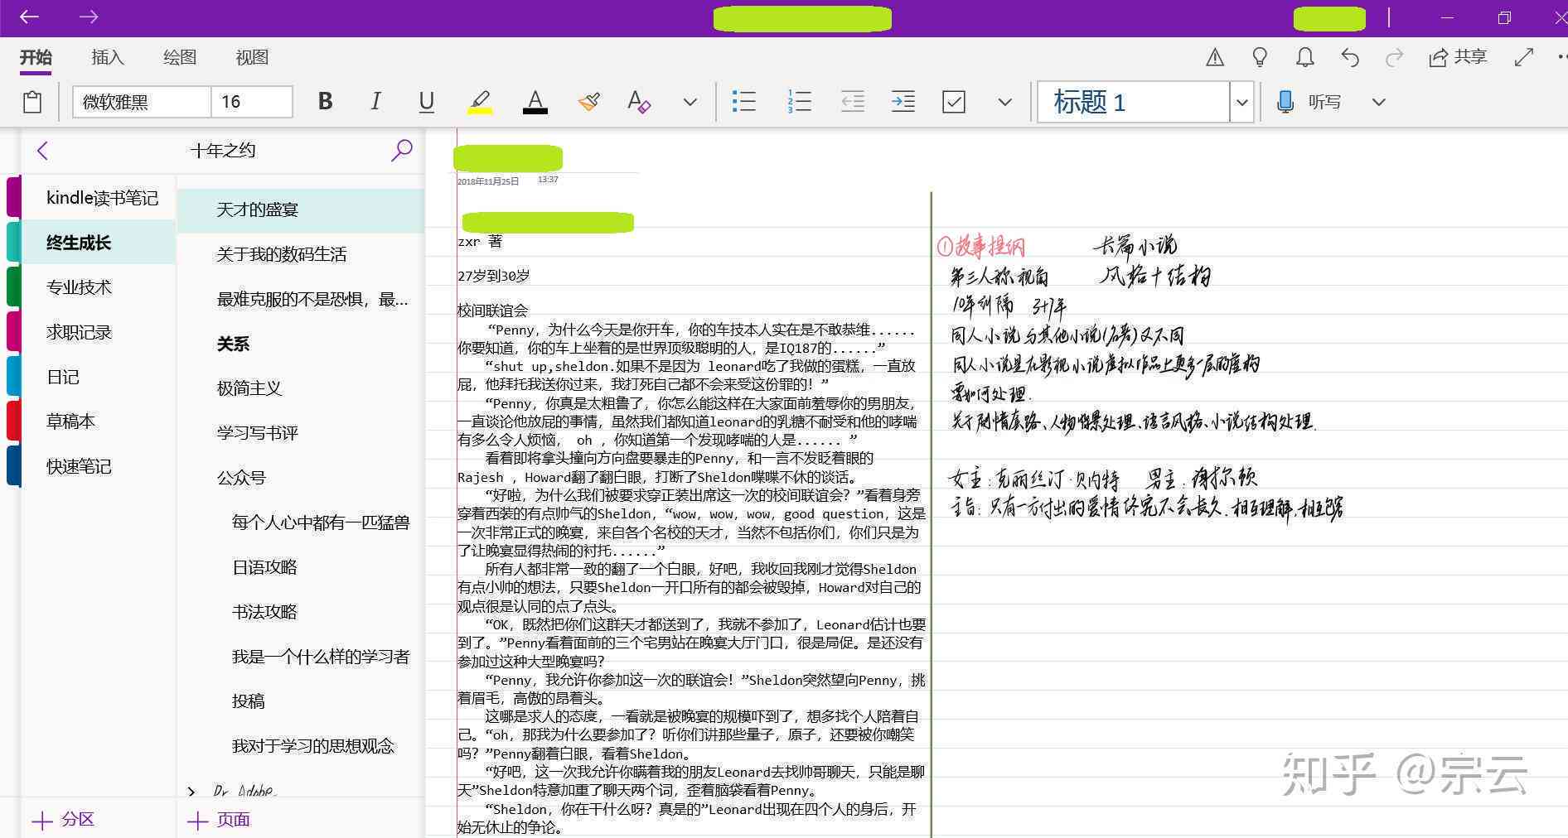The height and width of the screenshot is (838, 1568).
Task: Open the page 学习写书评
Action: (x=301, y=433)
